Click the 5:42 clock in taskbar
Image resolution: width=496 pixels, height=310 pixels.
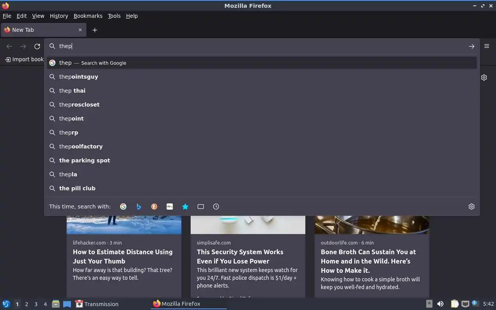pos(488,304)
